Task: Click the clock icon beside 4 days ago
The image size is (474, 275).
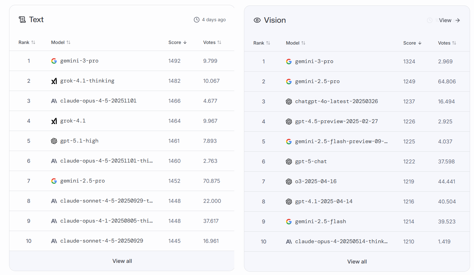Action: (197, 20)
